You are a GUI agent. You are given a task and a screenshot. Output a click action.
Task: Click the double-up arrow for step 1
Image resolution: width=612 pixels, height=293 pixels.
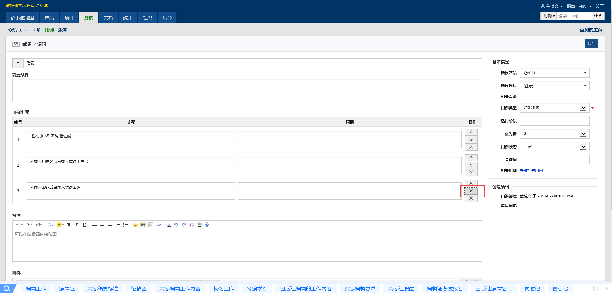coord(471,132)
